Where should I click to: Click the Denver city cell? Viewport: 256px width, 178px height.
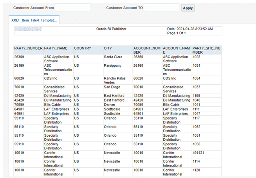click(110, 104)
